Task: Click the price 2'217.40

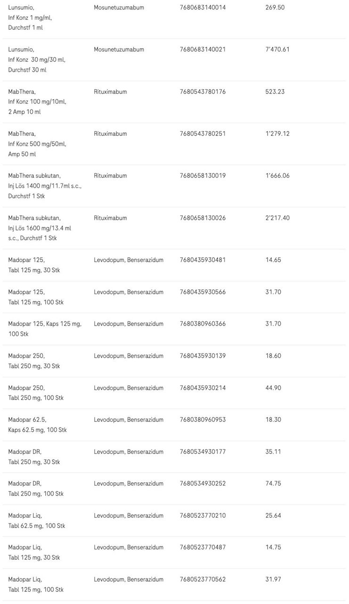Action: (277, 218)
